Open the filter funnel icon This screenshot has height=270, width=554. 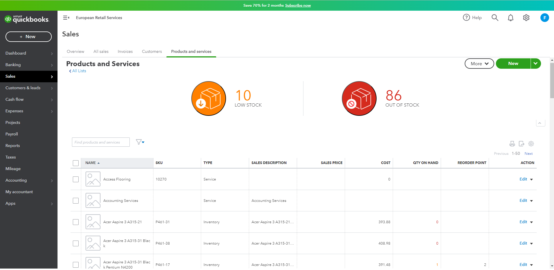pos(140,142)
